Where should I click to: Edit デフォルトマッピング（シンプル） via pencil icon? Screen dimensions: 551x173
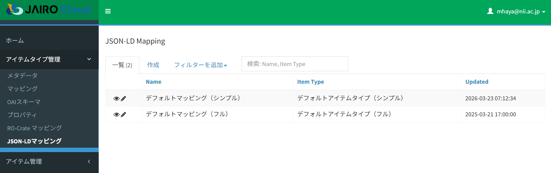click(124, 99)
